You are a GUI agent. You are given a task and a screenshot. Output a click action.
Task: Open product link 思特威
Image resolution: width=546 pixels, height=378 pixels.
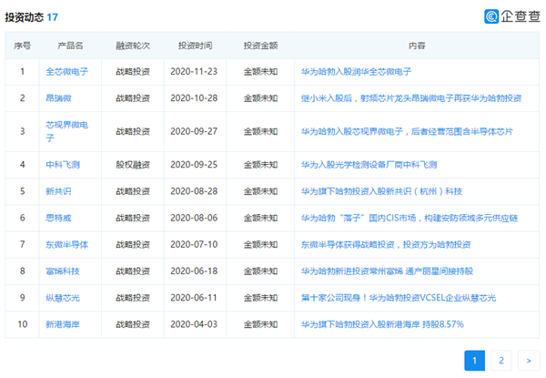(58, 218)
